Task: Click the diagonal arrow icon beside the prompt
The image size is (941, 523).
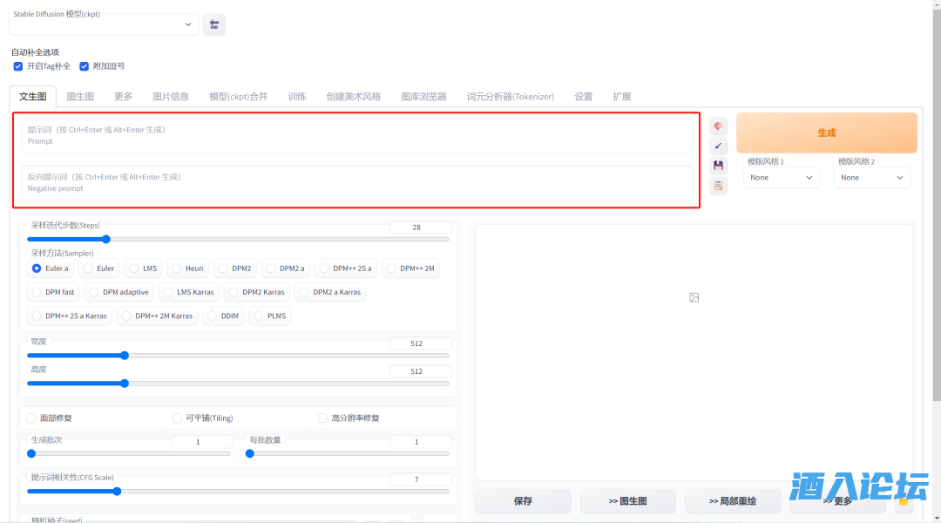Action: point(718,146)
